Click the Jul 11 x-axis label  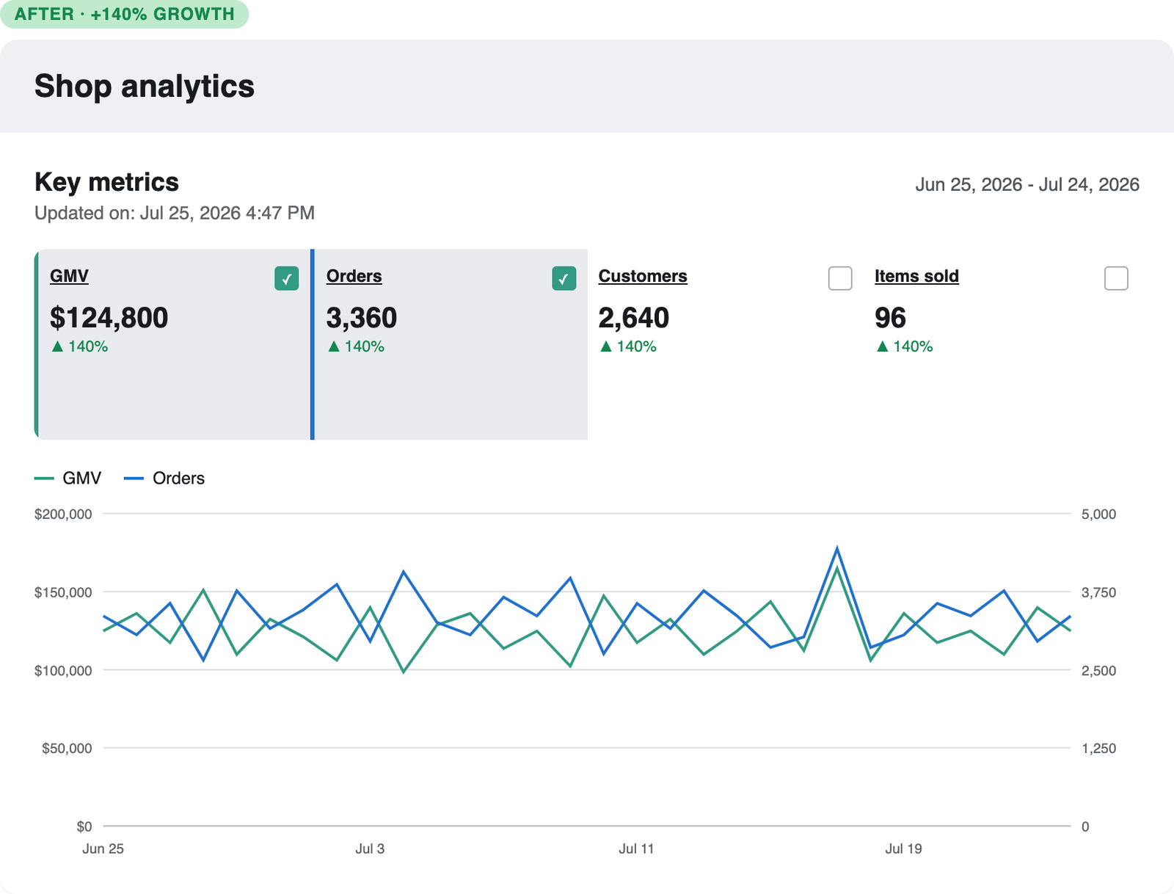coord(636,848)
